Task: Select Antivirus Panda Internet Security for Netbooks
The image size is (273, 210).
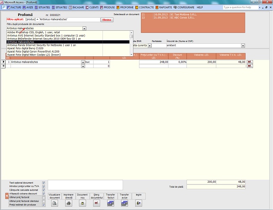Action: coord(68,45)
